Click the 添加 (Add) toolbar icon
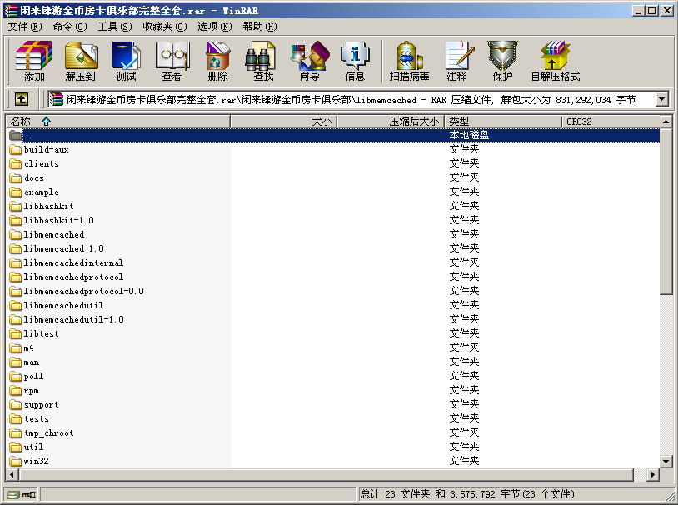The width and height of the screenshot is (678, 505). [x=34, y=61]
